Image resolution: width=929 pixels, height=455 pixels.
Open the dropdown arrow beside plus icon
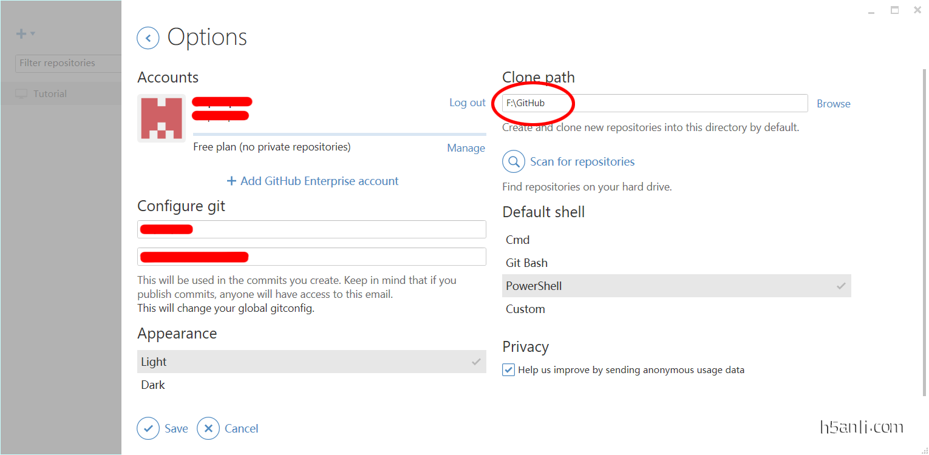click(x=33, y=34)
